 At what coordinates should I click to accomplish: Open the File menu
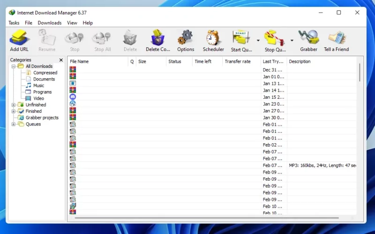[29, 22]
